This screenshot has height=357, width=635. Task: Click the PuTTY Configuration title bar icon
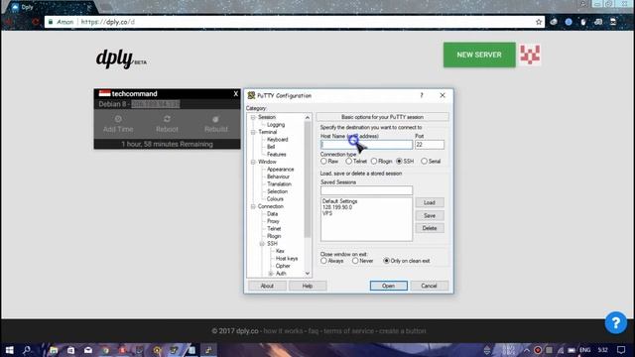pos(251,95)
